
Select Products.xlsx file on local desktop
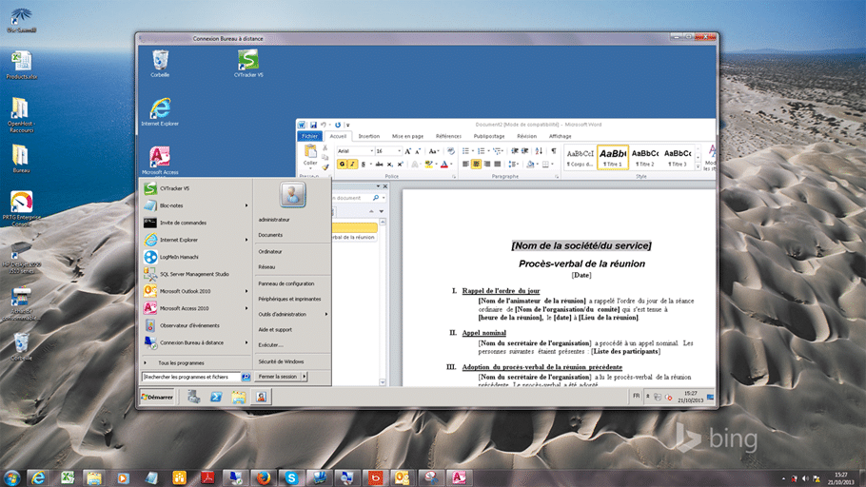point(22,66)
